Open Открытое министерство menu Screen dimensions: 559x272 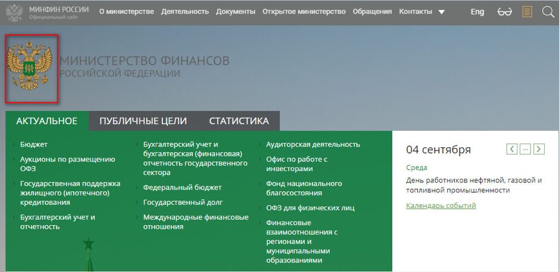click(x=304, y=12)
